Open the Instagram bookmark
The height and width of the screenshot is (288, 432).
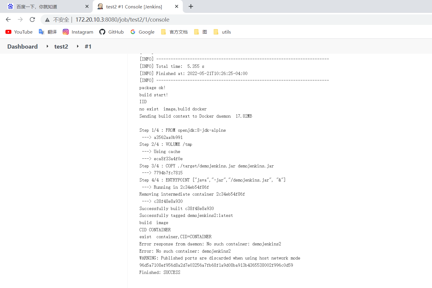78,32
